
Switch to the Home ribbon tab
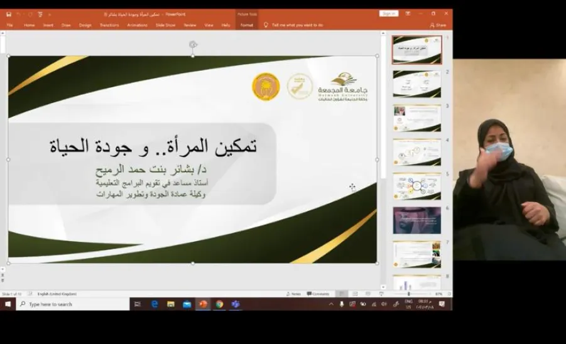(x=30, y=25)
